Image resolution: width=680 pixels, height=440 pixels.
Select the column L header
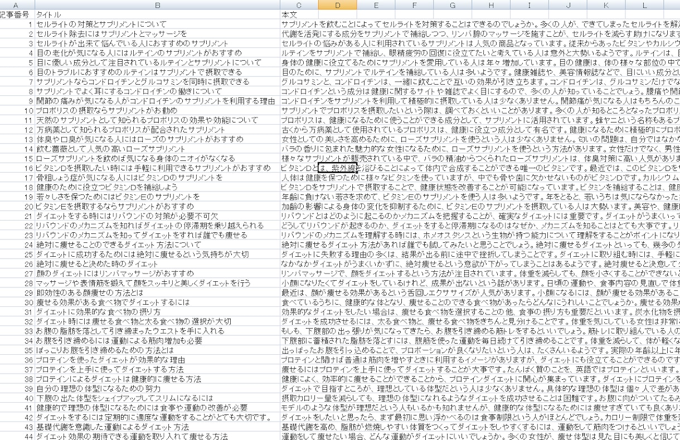coord(644,5)
